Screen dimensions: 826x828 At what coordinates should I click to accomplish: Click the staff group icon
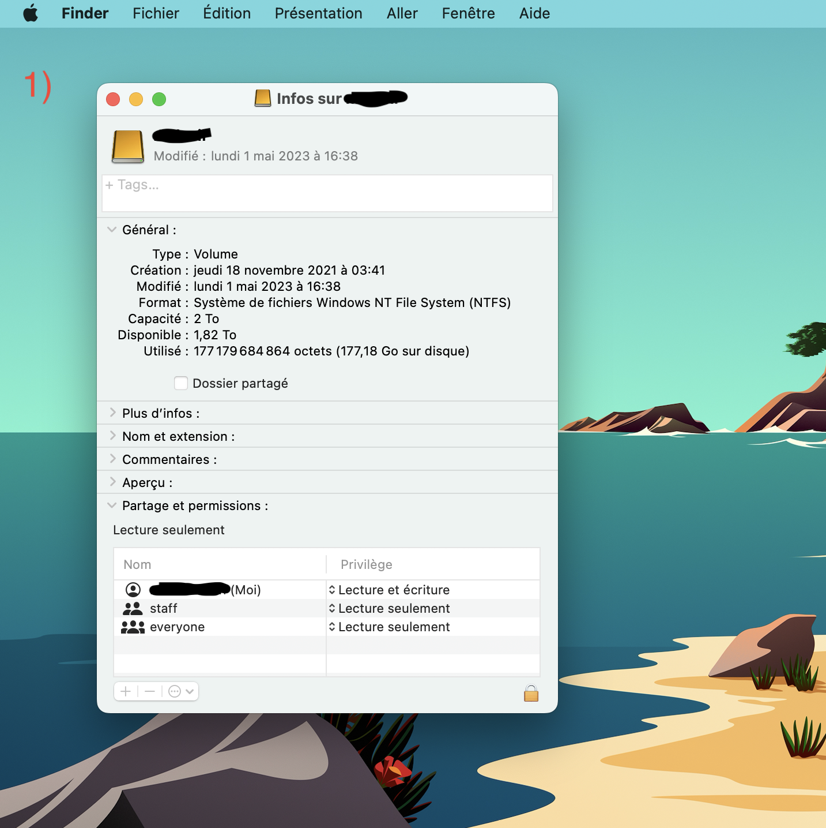[x=133, y=608]
